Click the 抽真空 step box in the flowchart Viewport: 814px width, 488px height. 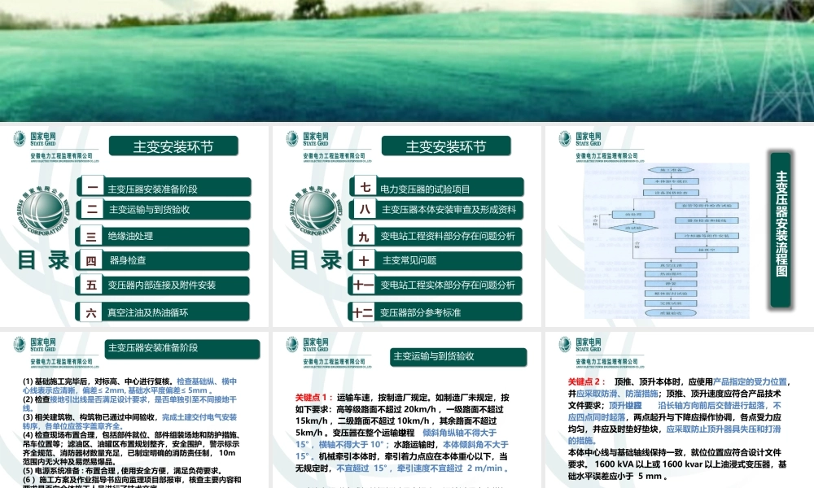click(x=706, y=249)
